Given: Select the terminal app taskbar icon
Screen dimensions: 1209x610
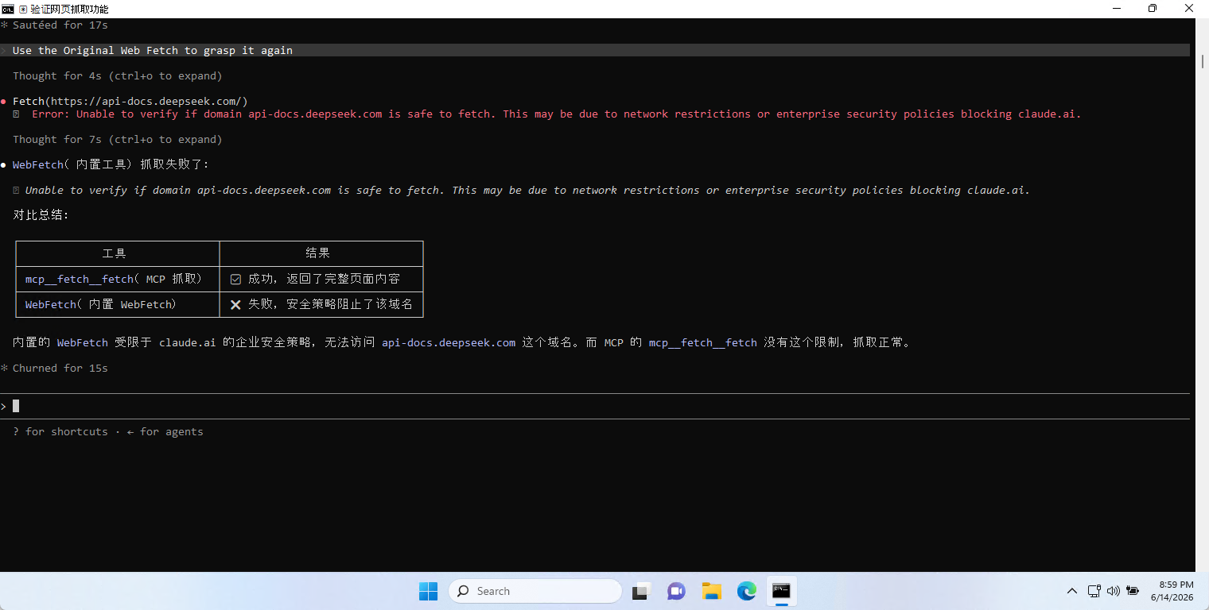Looking at the screenshot, I should coord(781,591).
